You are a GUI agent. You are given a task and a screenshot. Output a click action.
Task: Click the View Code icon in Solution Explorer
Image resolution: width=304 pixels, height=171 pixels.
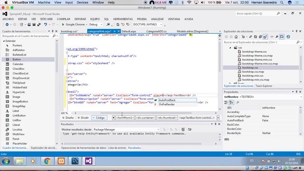click(x=272, y=37)
